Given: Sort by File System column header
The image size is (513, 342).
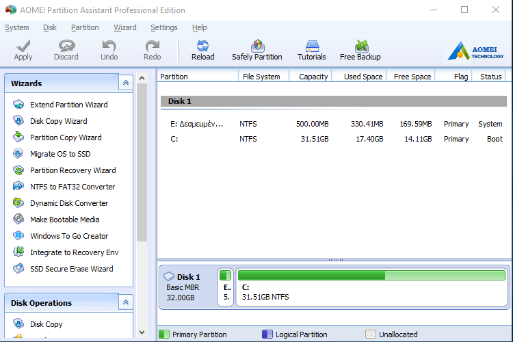Looking at the screenshot, I should tap(263, 76).
